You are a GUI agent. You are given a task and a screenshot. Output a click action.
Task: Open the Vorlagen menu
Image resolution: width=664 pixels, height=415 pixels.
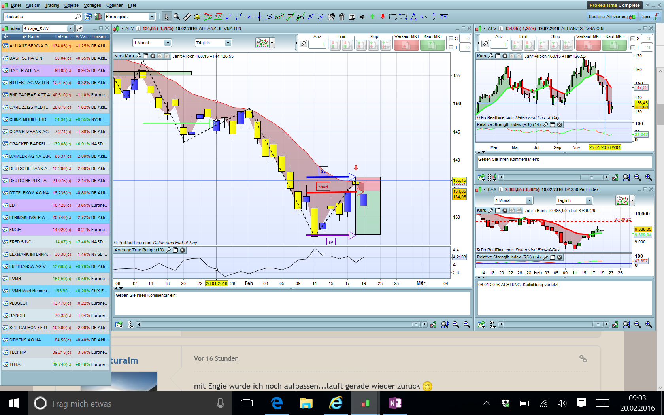click(x=92, y=5)
